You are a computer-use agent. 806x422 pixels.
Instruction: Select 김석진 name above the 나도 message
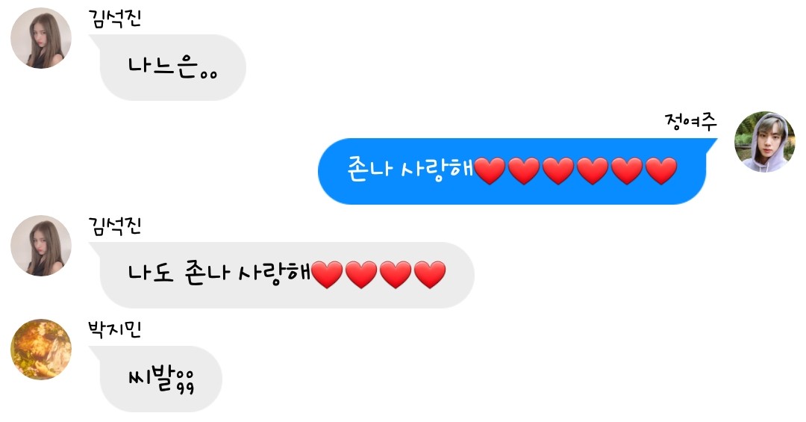[x=115, y=226]
